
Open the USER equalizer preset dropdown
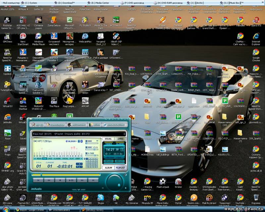click(x=79, y=159)
